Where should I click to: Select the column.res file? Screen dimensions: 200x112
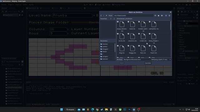pyautogui.click(x=132, y=38)
